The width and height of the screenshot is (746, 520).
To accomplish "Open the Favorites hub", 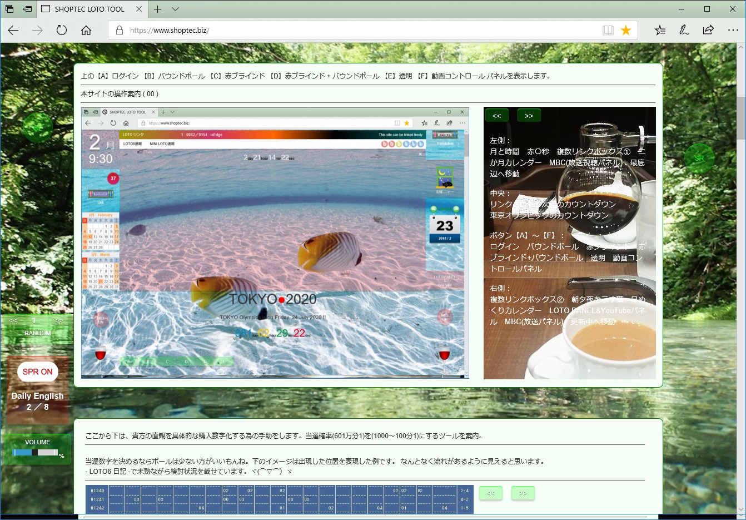I will pos(660,30).
